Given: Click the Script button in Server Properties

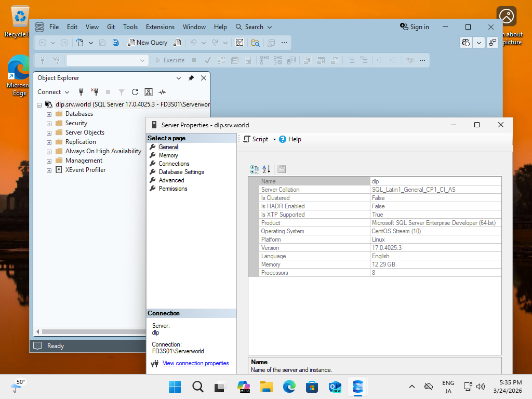Looking at the screenshot, I should tap(256, 139).
